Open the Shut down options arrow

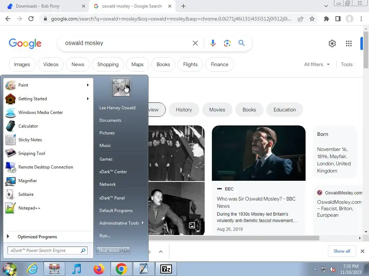coord(126,250)
